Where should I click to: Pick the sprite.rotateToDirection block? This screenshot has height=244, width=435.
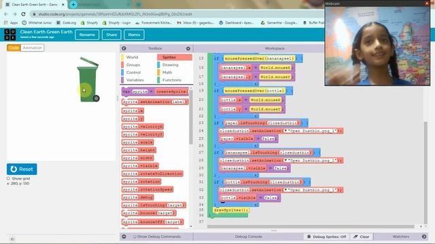tap(152, 174)
